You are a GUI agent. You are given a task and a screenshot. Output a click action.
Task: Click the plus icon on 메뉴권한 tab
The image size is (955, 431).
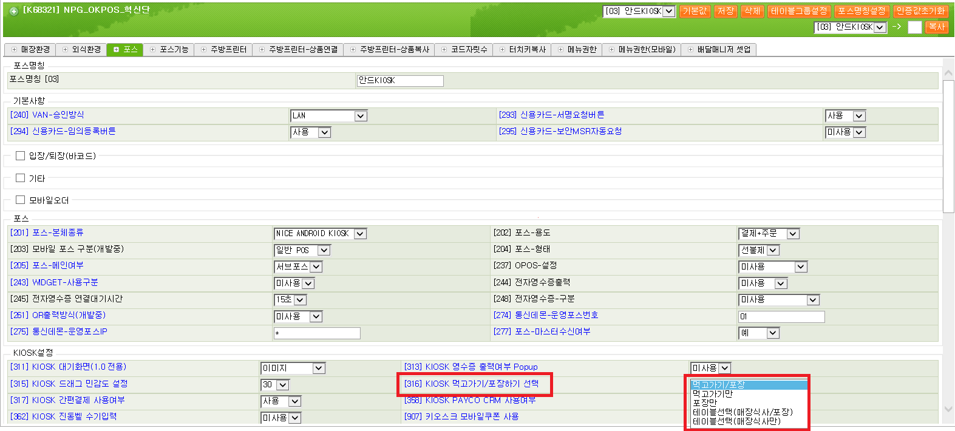560,50
